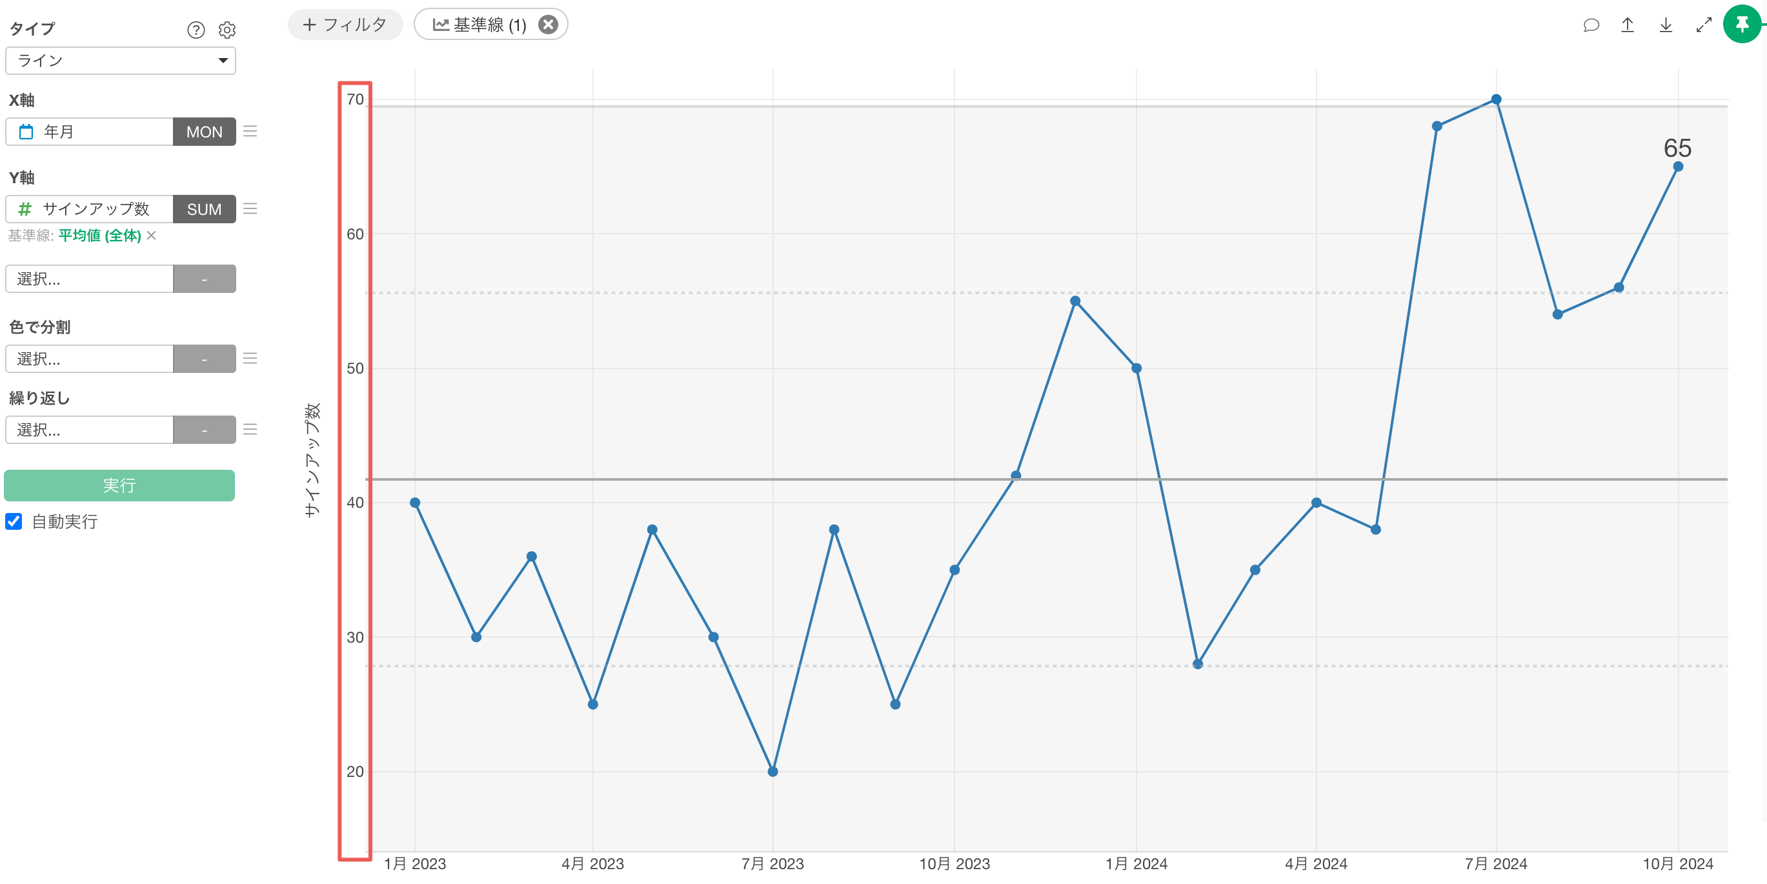Click the upload export arrow icon
The width and height of the screenshot is (1767, 884).
pyautogui.click(x=1627, y=25)
